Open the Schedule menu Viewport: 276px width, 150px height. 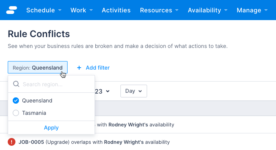44,10
